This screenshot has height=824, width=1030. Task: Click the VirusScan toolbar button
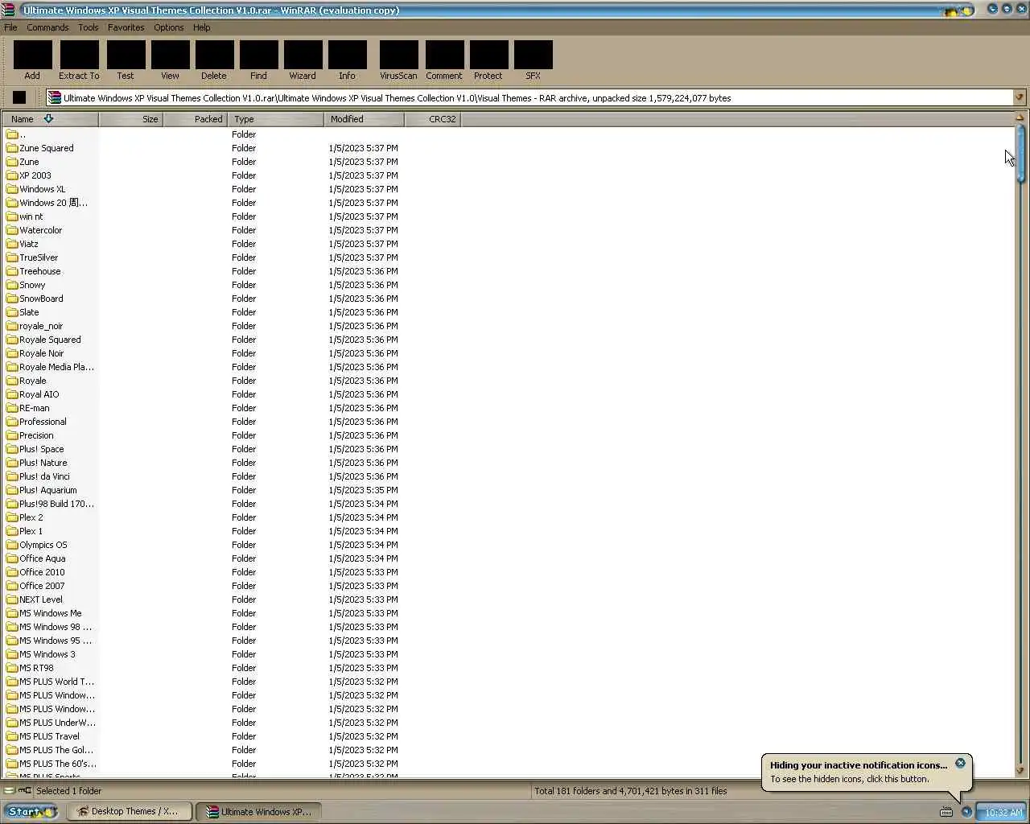pyautogui.click(x=398, y=60)
